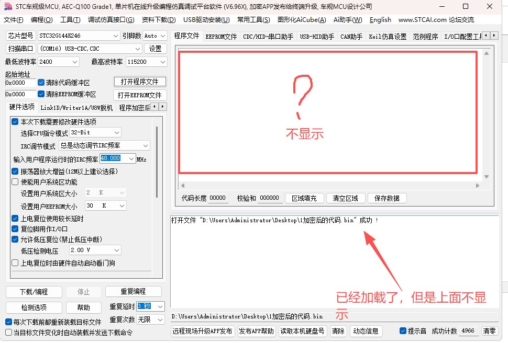
Task: Click 保存数据 button
Action: point(387,198)
